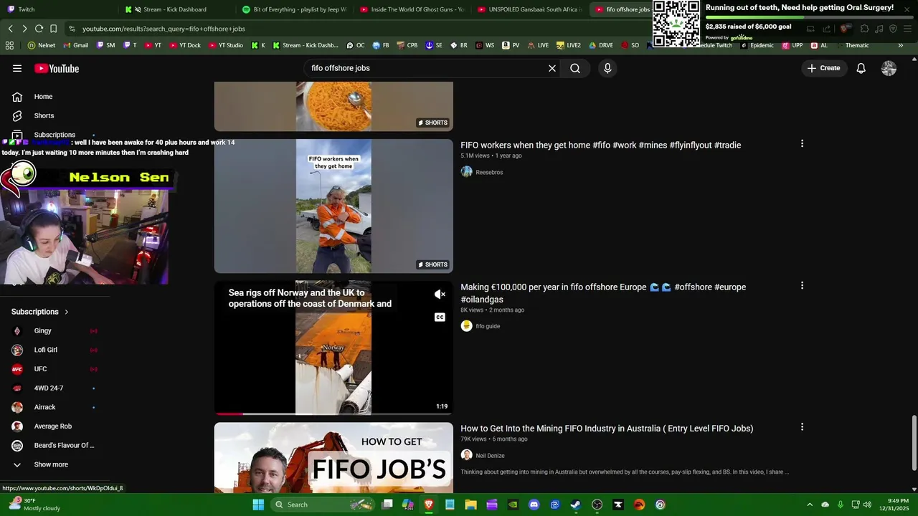Click the search magnifier button
Viewport: 918px width, 516px height.
click(575, 68)
